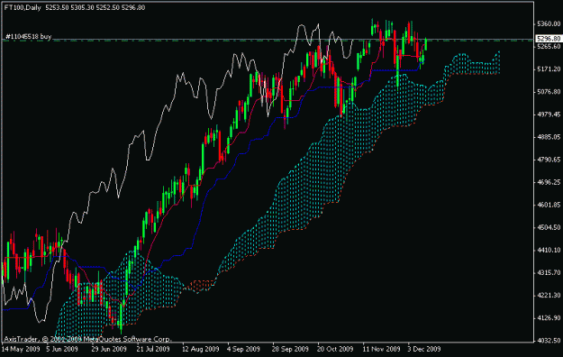Click the 28 Sep 2009 date label
The width and height of the screenshot is (563, 357).
290,349
